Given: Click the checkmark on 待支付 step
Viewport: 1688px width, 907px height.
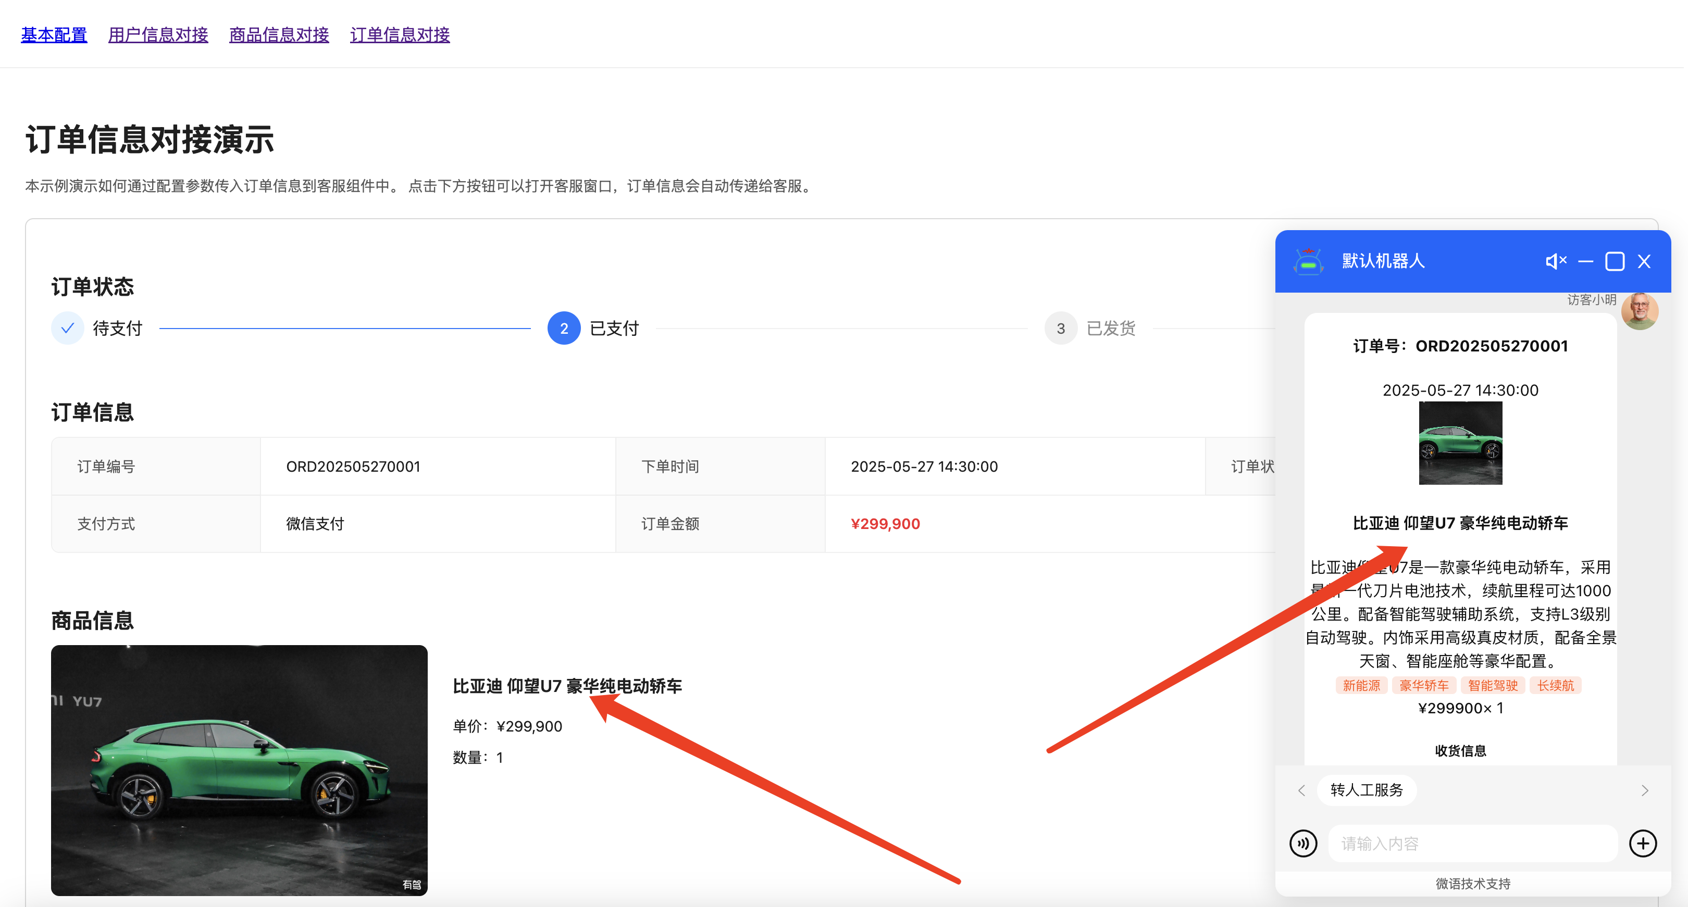Looking at the screenshot, I should coord(68,328).
